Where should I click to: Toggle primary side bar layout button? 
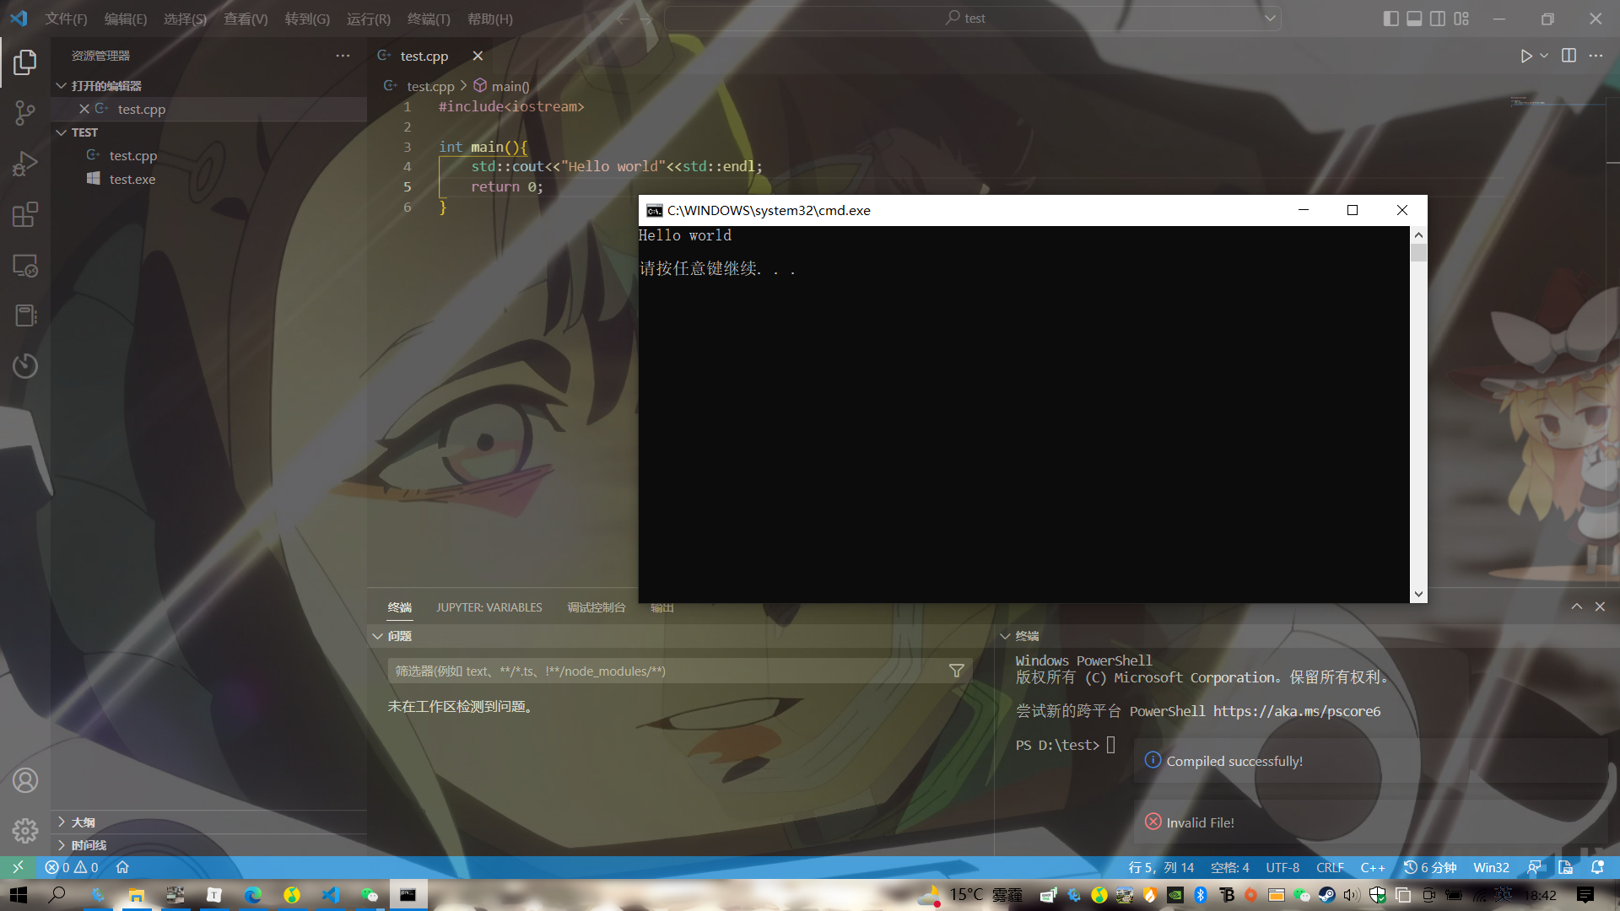[x=1390, y=19]
